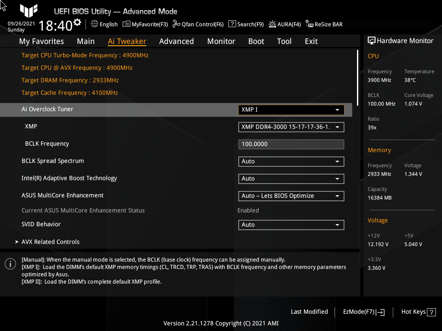This screenshot has height=331, width=442.
Task: Click the 38°C temperature value
Action: pyautogui.click(x=410, y=80)
